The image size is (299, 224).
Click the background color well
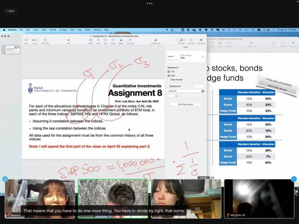coord(198,86)
